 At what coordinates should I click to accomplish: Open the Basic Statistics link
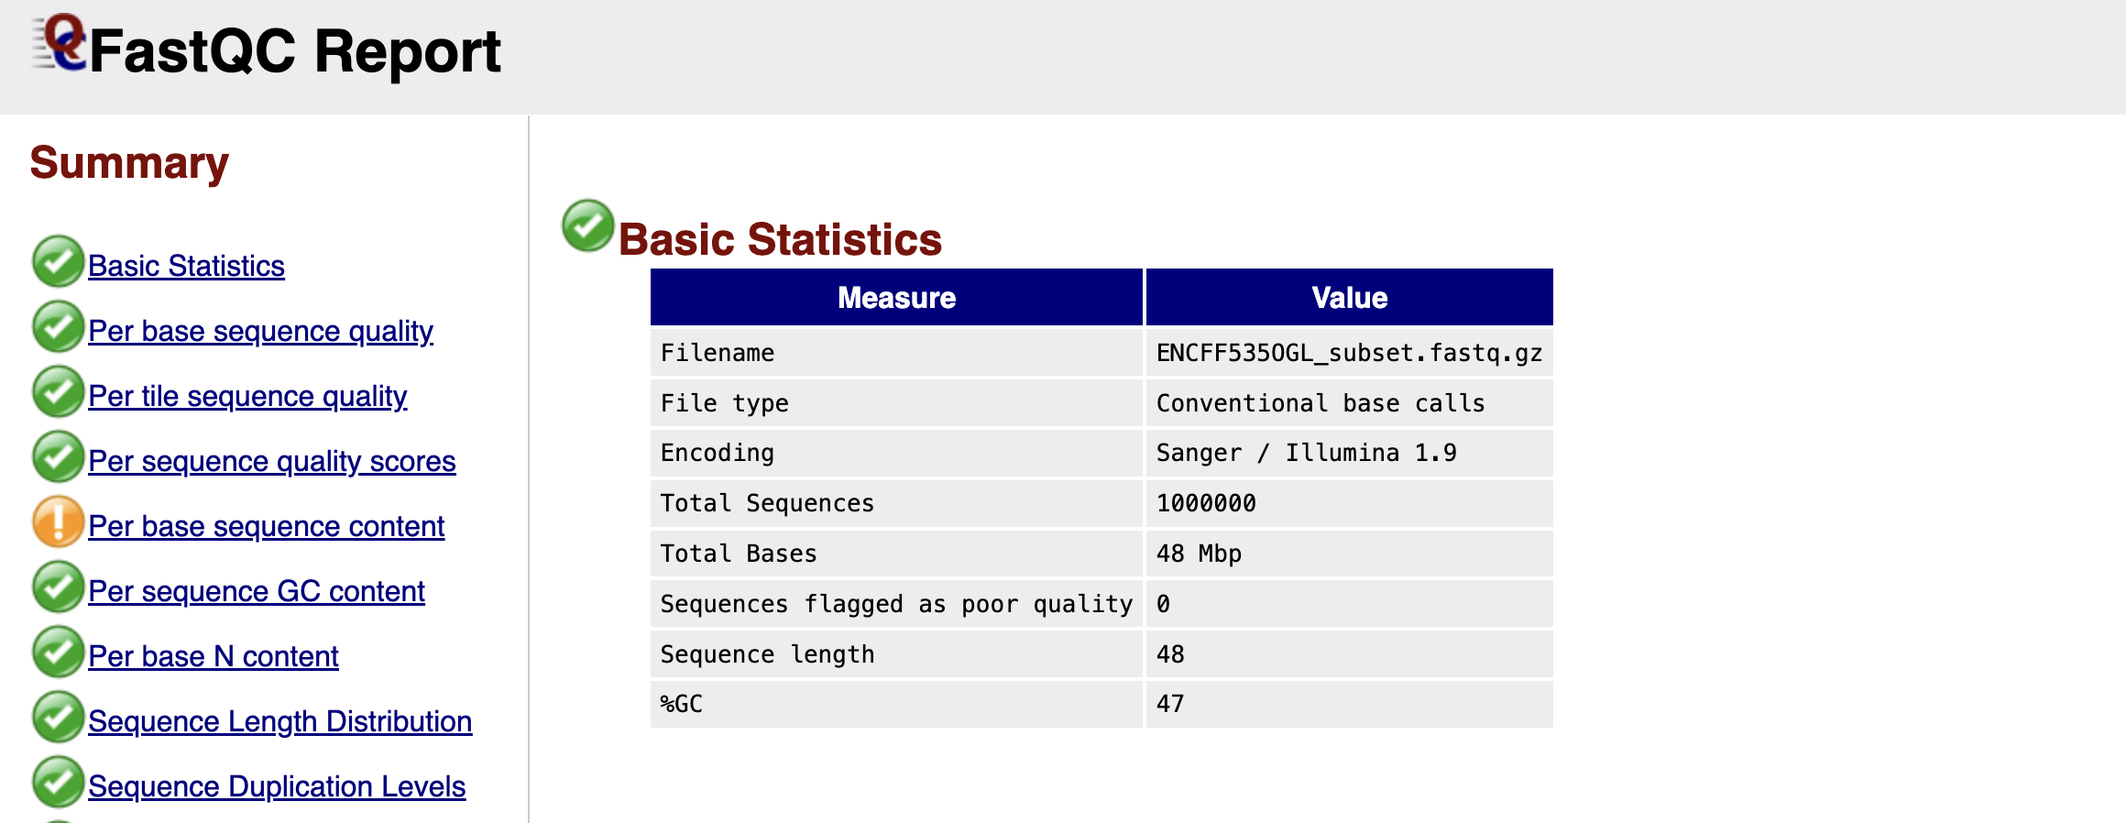tap(186, 266)
